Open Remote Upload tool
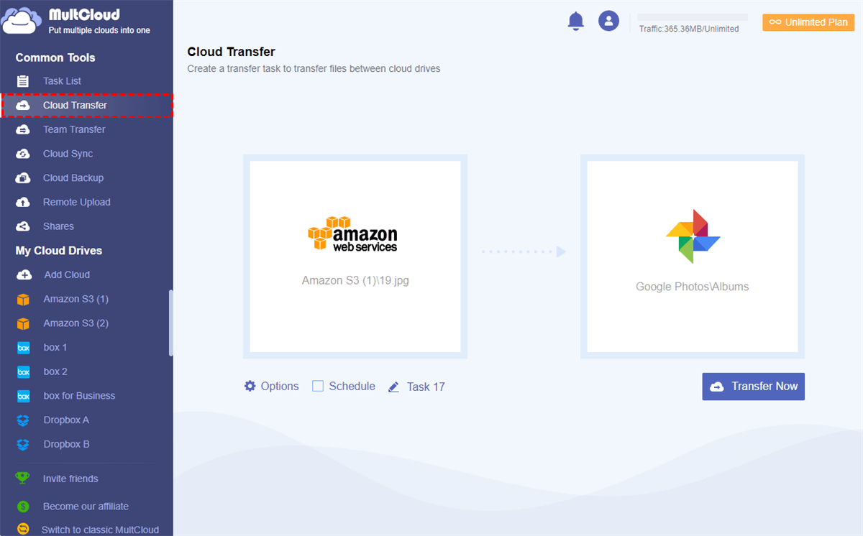The width and height of the screenshot is (863, 536). [77, 202]
